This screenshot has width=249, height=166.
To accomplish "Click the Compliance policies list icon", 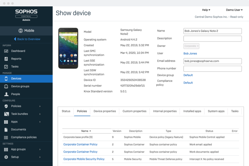I will (6, 137).
